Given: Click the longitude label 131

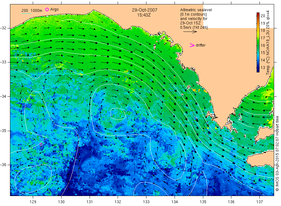Looking at the screenshot, I should [90, 202].
